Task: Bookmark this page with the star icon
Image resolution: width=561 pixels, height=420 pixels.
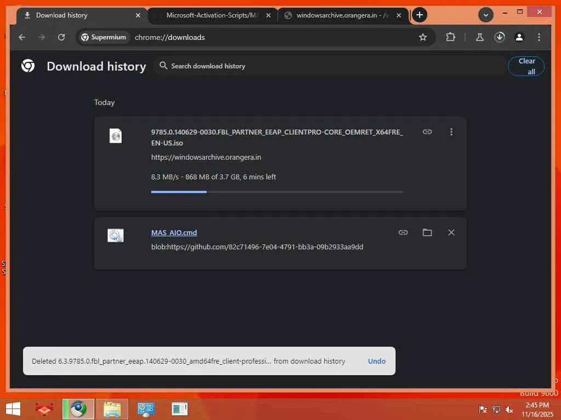Action: [x=423, y=37]
